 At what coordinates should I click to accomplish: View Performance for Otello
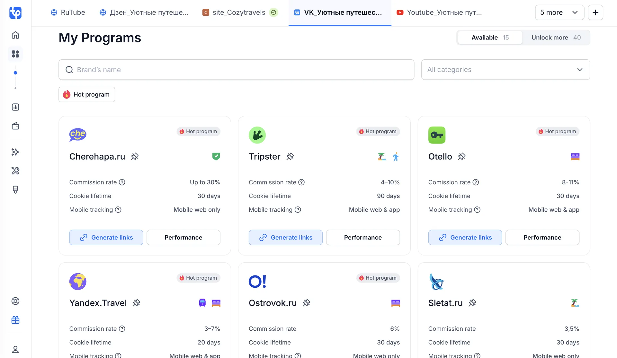tap(542, 238)
